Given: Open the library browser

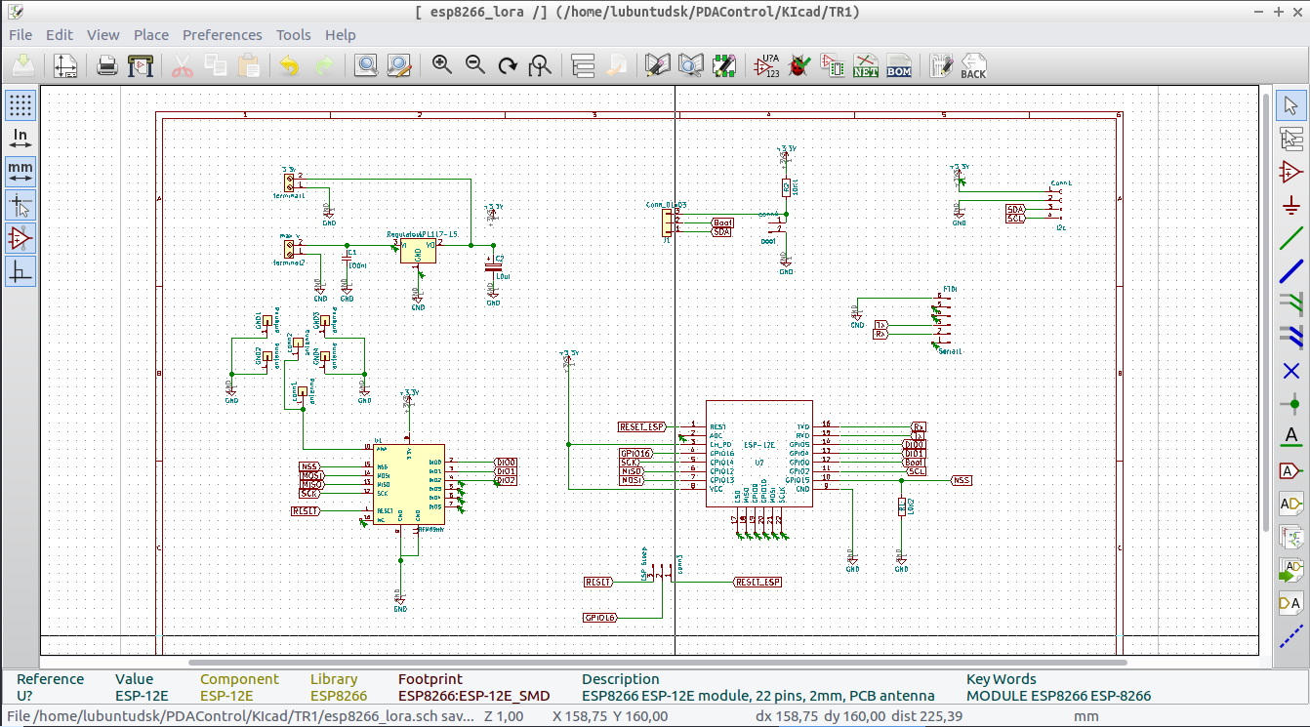Looking at the screenshot, I should coord(691,66).
